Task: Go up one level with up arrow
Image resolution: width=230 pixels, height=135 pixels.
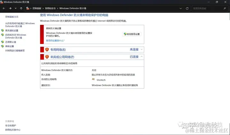Action: pyautogui.click(x=21, y=8)
